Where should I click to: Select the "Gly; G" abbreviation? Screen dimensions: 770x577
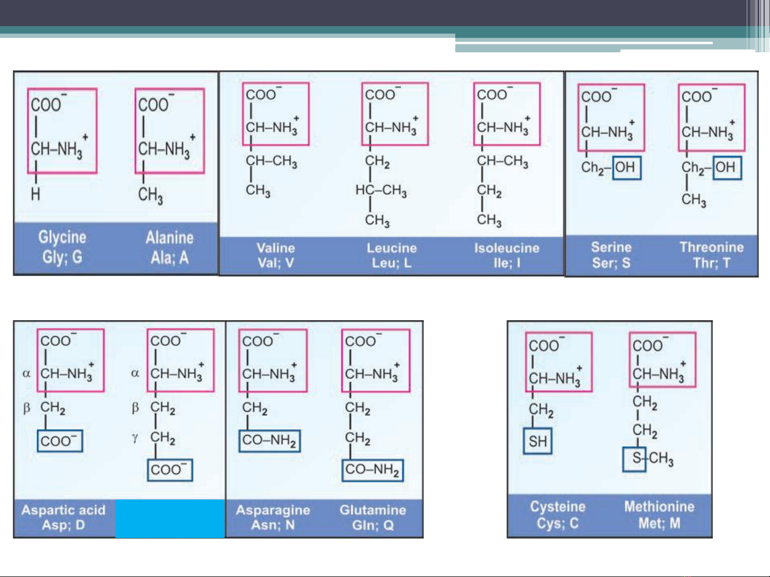[62, 257]
